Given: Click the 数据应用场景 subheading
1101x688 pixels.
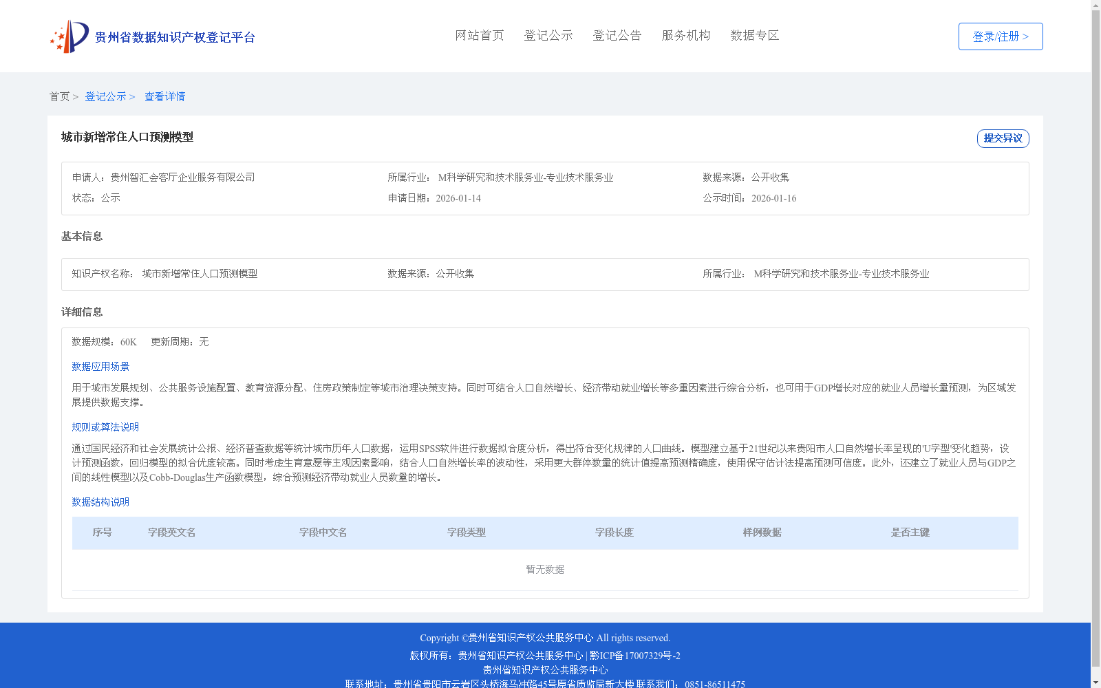Looking at the screenshot, I should click(100, 367).
